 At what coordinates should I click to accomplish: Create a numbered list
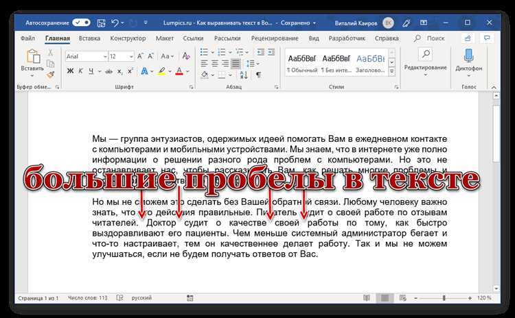pos(222,52)
